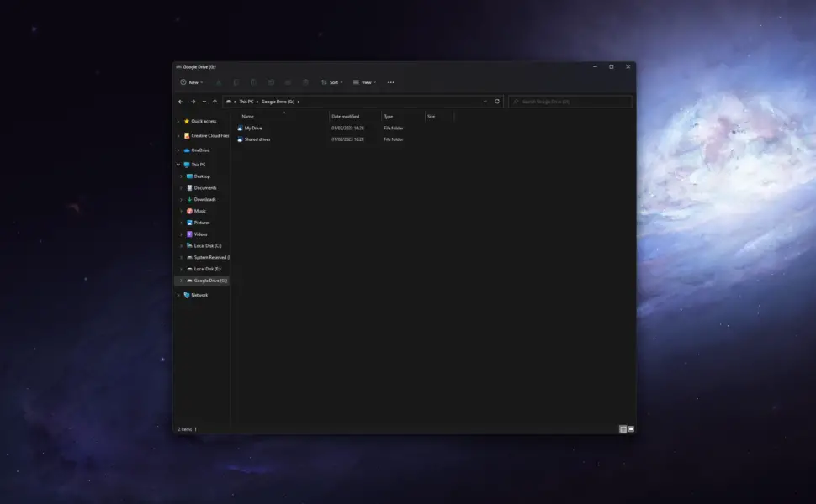Switch to large thumbnails view in status bar
Screen dimensions: 816x504
631,429
